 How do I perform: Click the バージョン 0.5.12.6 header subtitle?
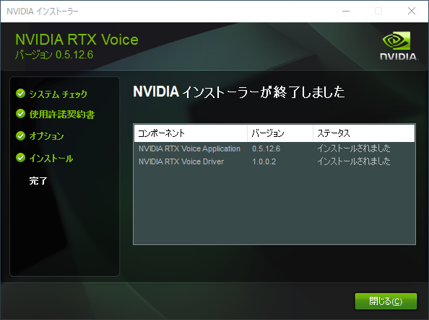54,55
